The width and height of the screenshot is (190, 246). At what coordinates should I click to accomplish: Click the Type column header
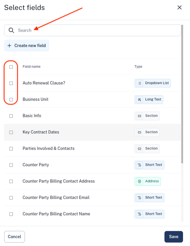click(138, 66)
